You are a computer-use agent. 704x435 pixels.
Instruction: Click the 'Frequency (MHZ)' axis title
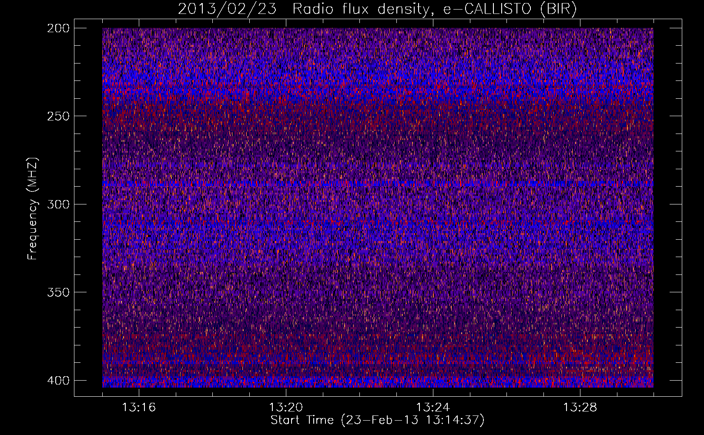pyautogui.click(x=33, y=208)
